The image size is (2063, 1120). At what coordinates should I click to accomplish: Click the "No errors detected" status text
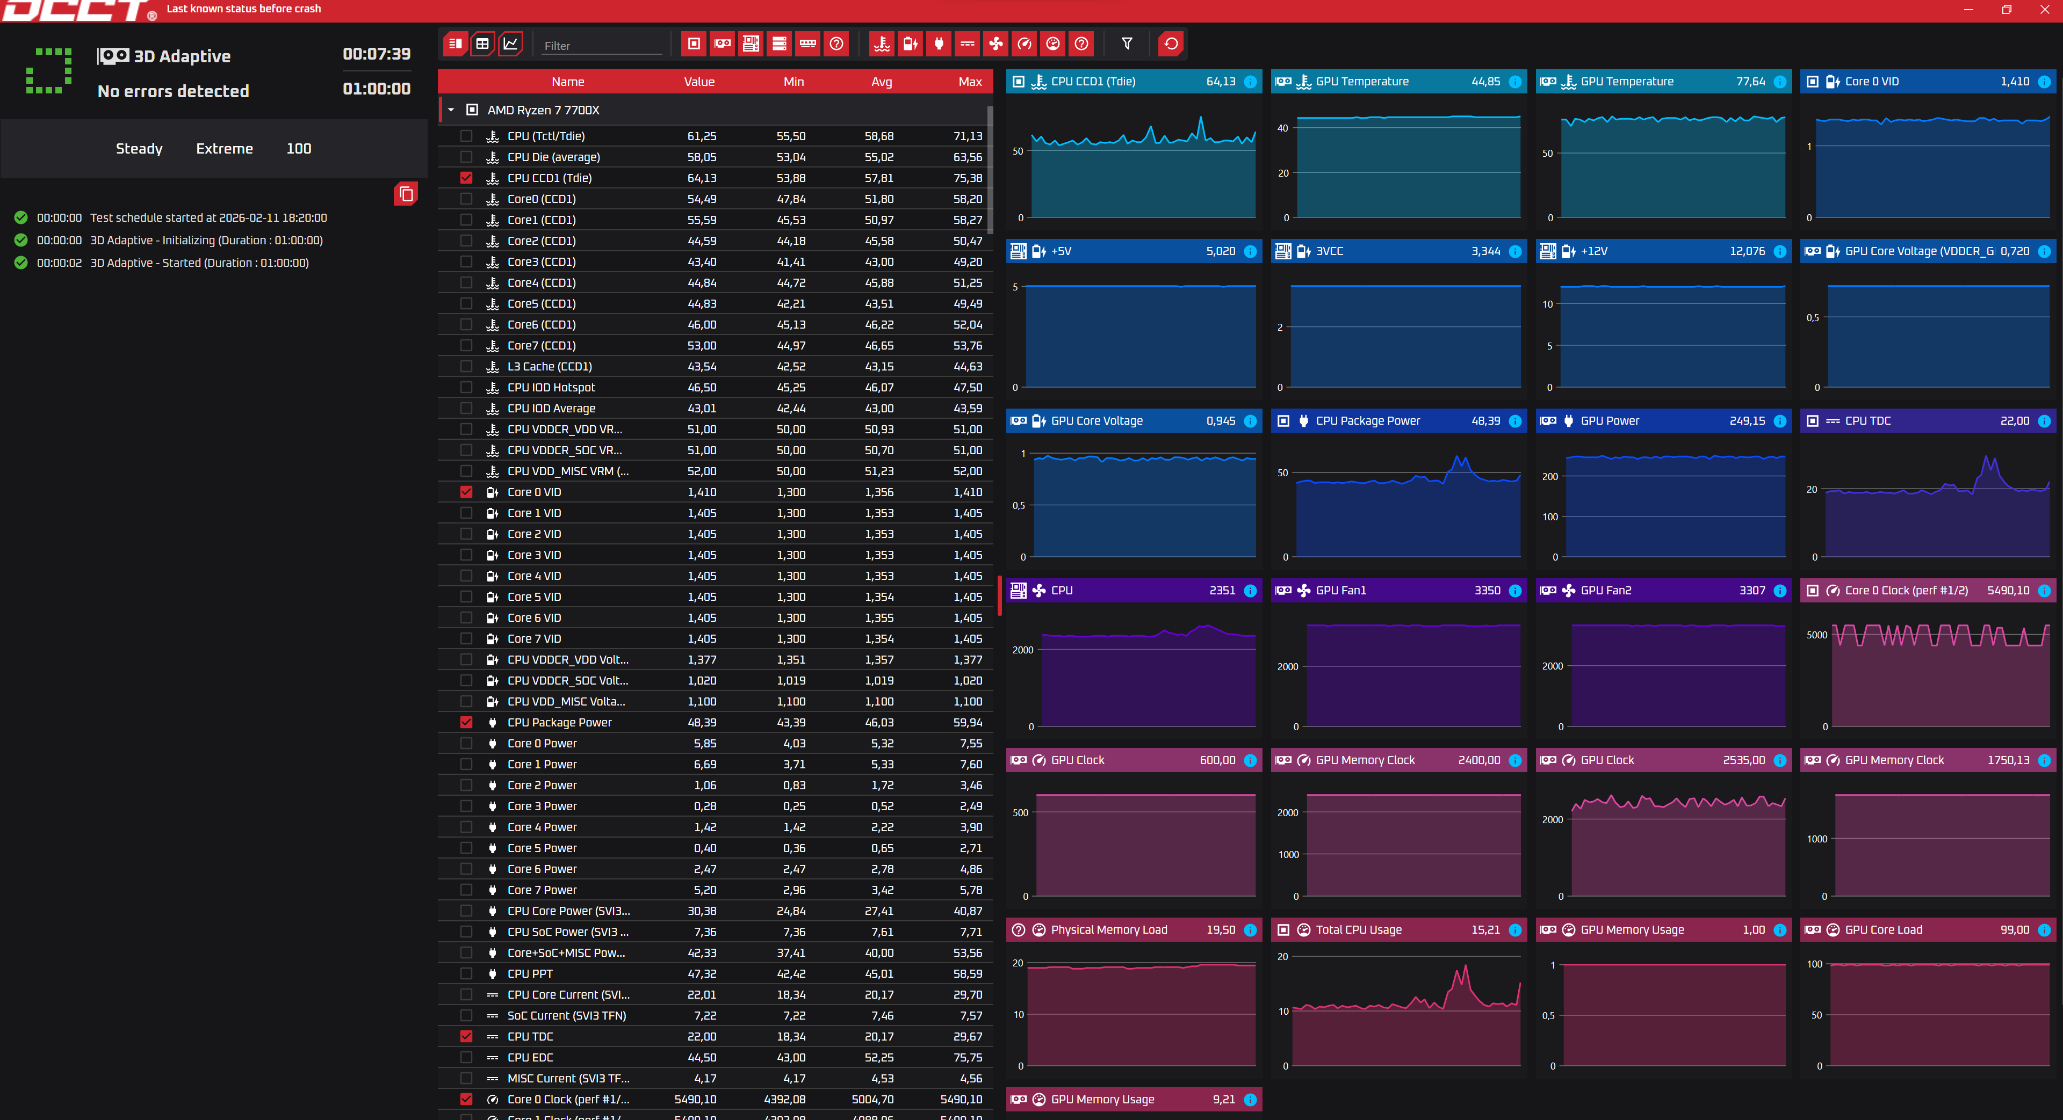click(173, 91)
